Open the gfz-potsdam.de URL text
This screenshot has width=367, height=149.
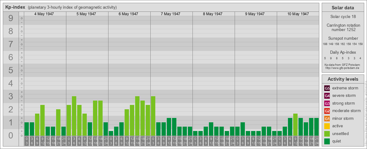click(x=342, y=68)
